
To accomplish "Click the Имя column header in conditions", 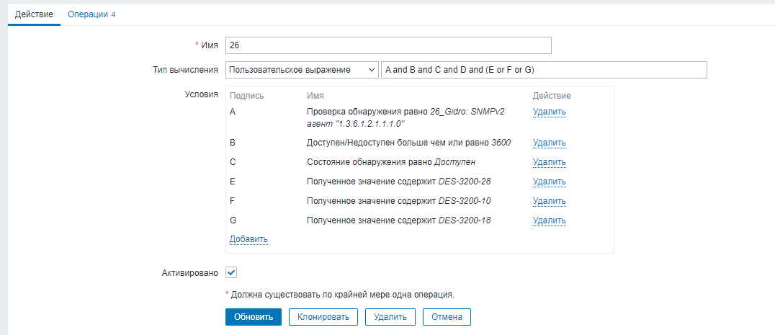I will [x=315, y=96].
